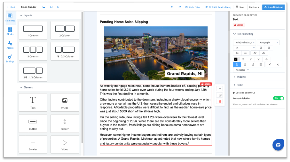290x162 pixels.
Task: Switch to mobile preview device icon
Action: (x=58, y=7)
